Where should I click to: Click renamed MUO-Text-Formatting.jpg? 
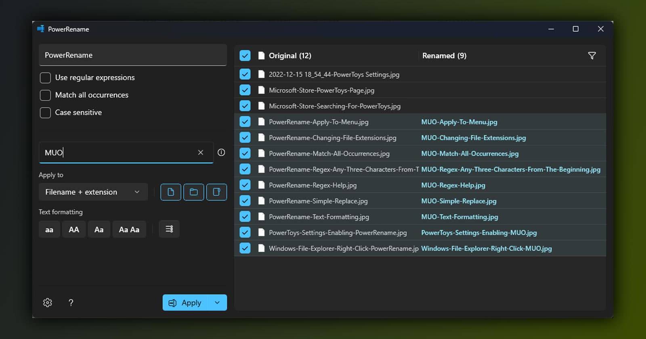459,217
